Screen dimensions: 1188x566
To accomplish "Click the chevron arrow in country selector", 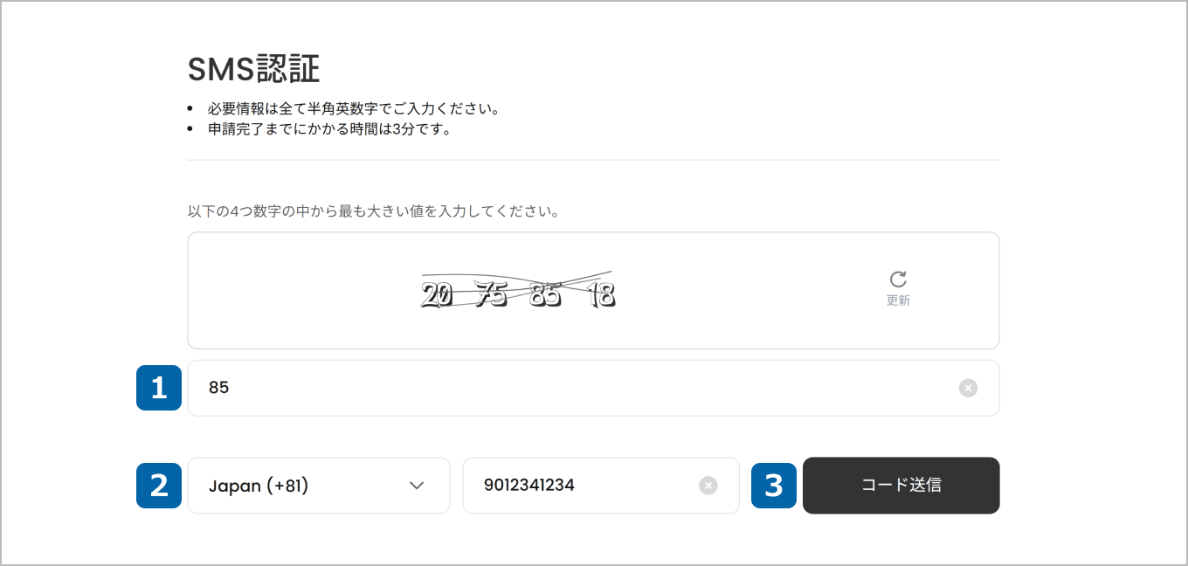I will pyautogui.click(x=417, y=486).
